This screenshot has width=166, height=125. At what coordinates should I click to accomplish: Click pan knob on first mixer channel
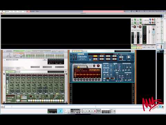click(135, 27)
